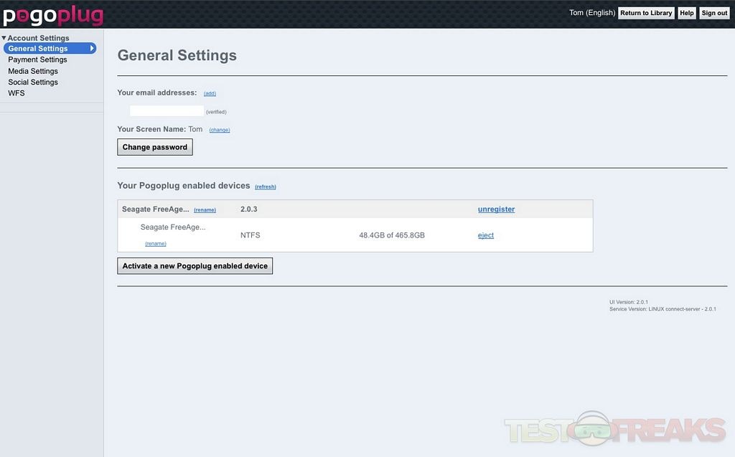Open the Help page
735x457 pixels.
click(687, 13)
